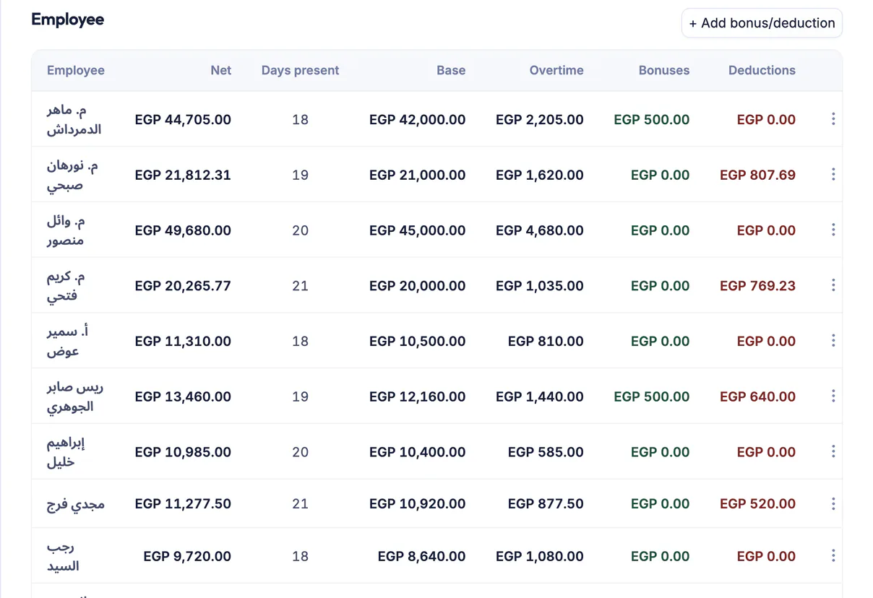Click the Base column header

pyautogui.click(x=451, y=70)
